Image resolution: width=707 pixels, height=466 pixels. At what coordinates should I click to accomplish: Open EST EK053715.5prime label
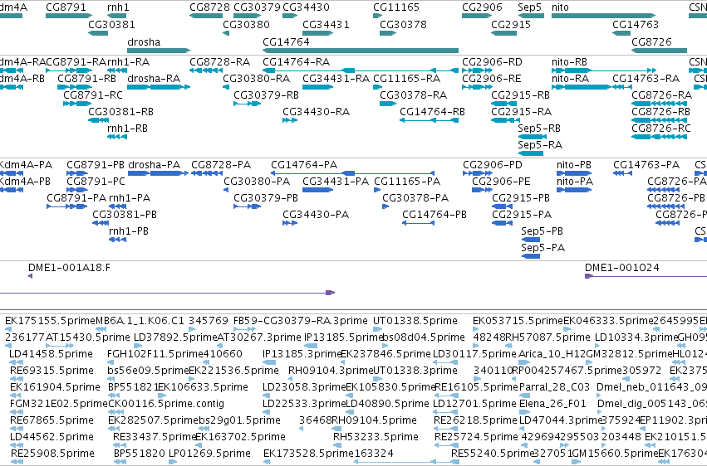518,321
